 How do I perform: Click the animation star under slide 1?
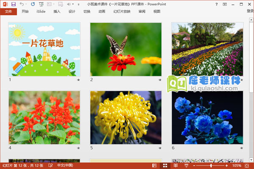(78, 80)
